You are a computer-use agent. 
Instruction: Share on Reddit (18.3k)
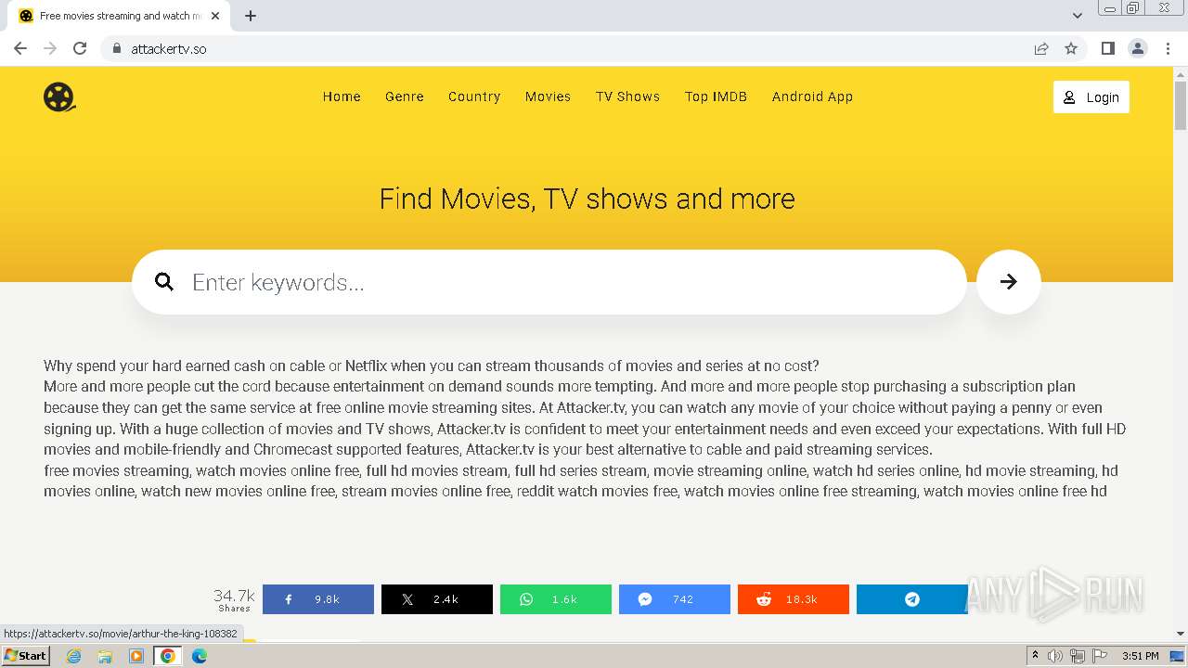click(794, 599)
